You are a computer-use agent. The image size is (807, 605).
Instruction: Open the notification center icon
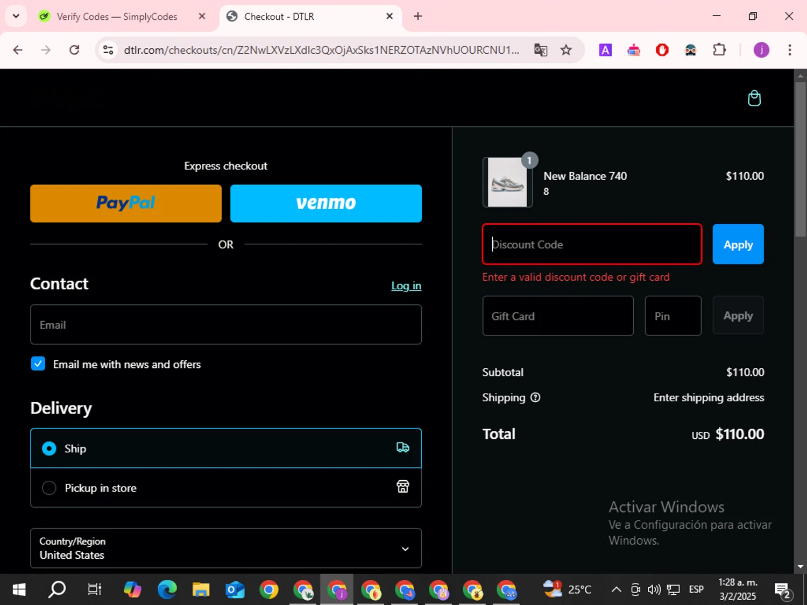point(783,590)
